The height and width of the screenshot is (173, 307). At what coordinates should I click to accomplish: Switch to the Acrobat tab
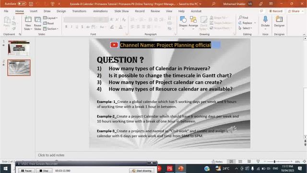tap(196, 11)
